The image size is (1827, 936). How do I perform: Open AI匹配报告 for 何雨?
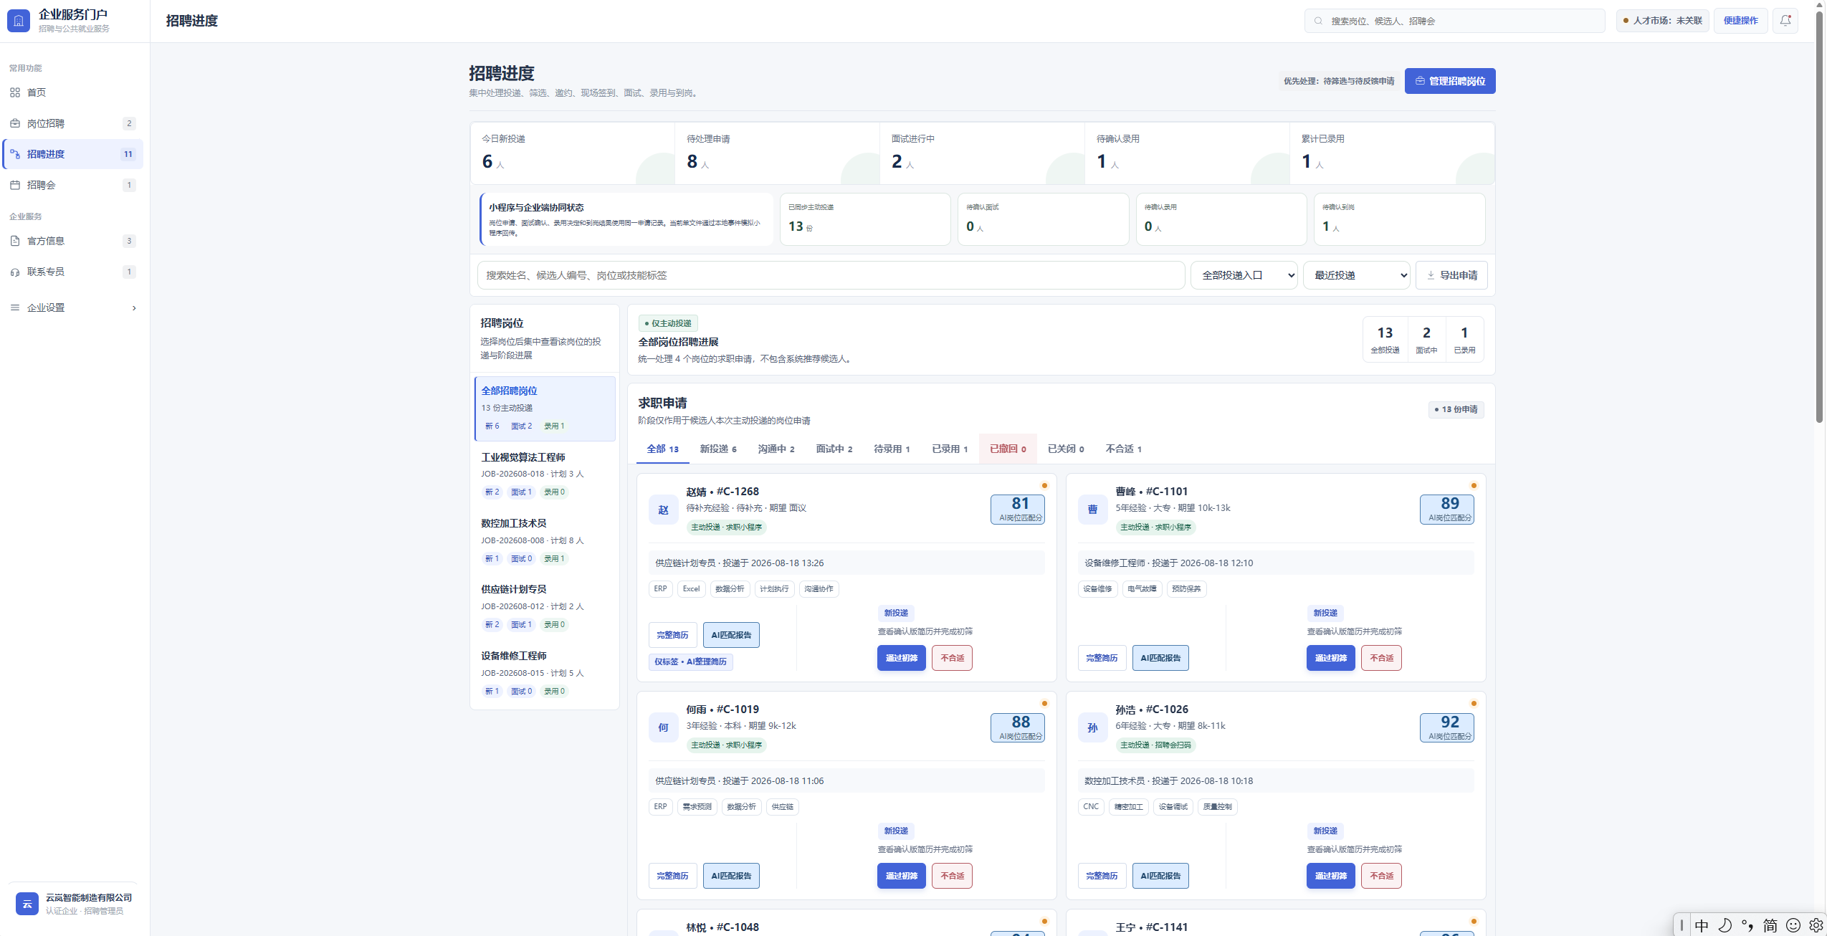731,876
